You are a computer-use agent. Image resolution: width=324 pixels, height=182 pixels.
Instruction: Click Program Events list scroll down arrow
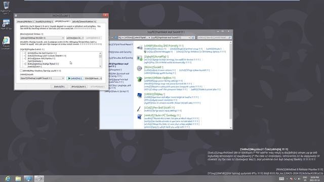[x=100, y=66]
